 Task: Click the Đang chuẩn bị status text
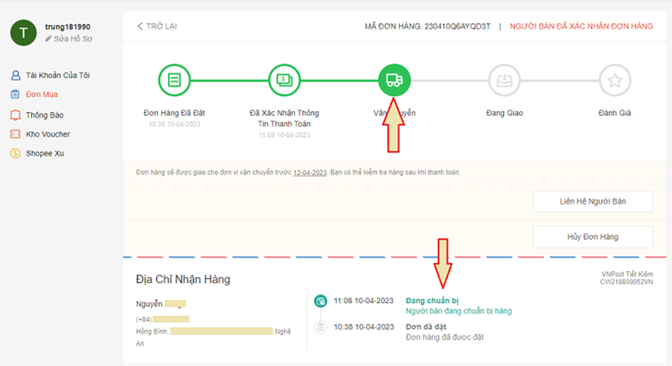pyautogui.click(x=432, y=300)
